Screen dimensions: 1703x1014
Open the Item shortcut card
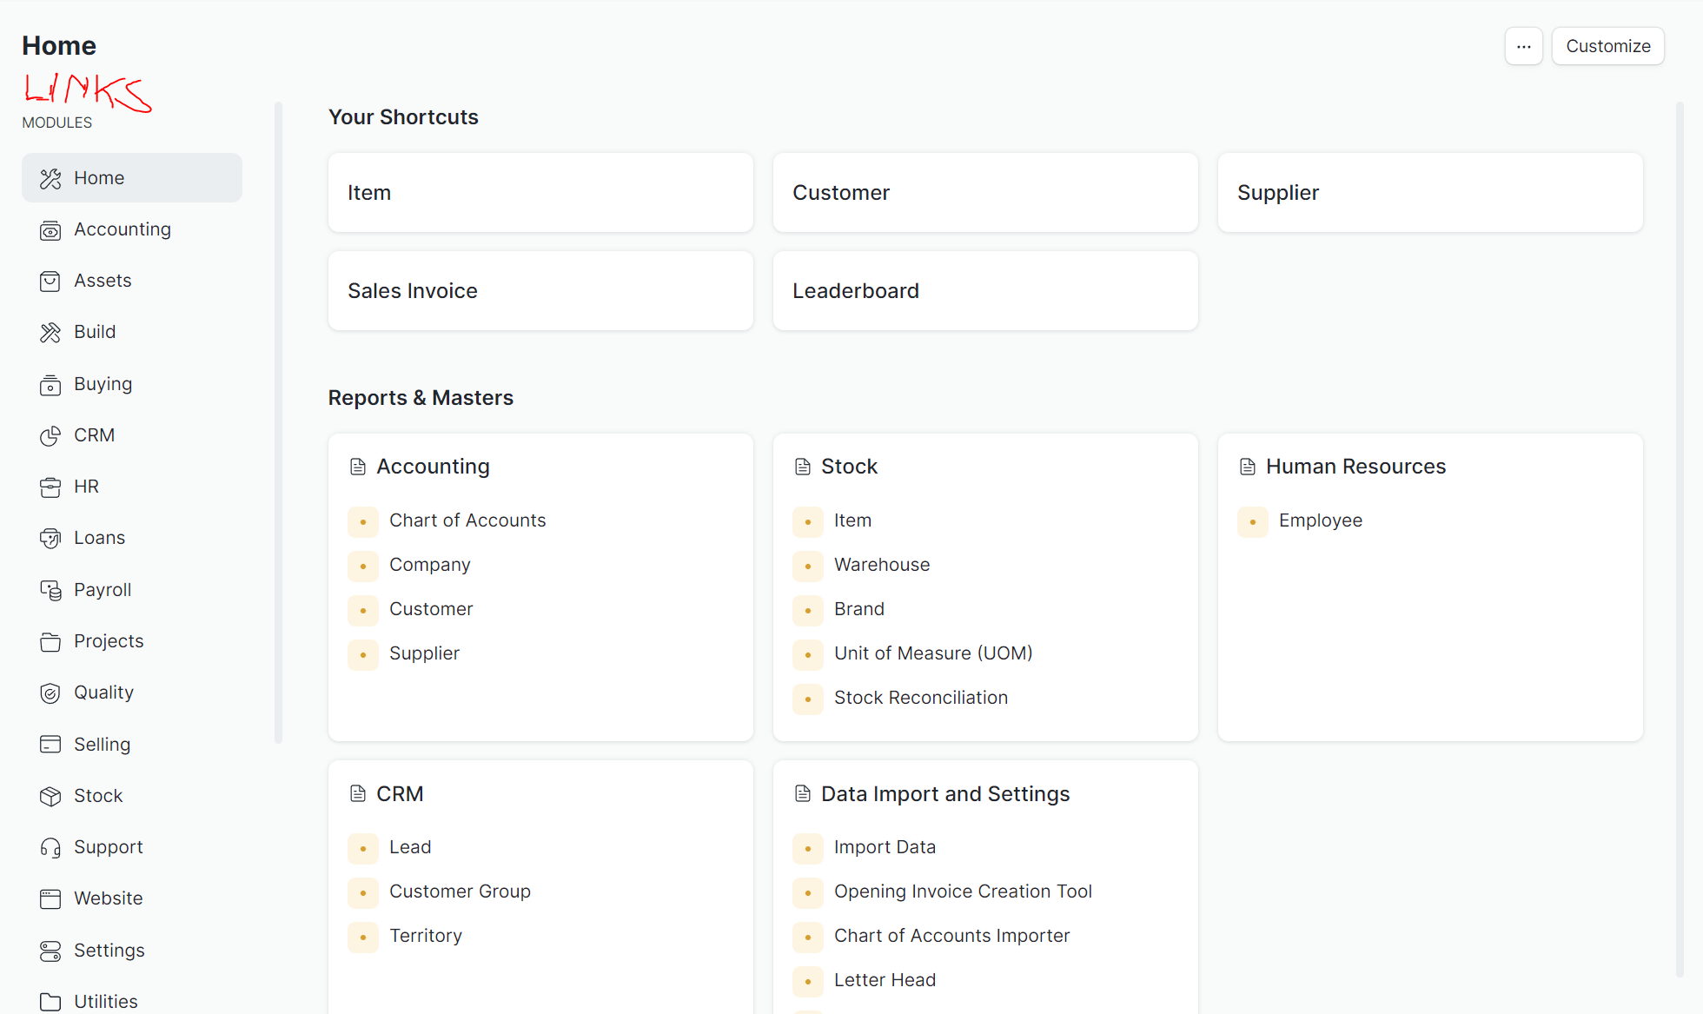pos(540,192)
